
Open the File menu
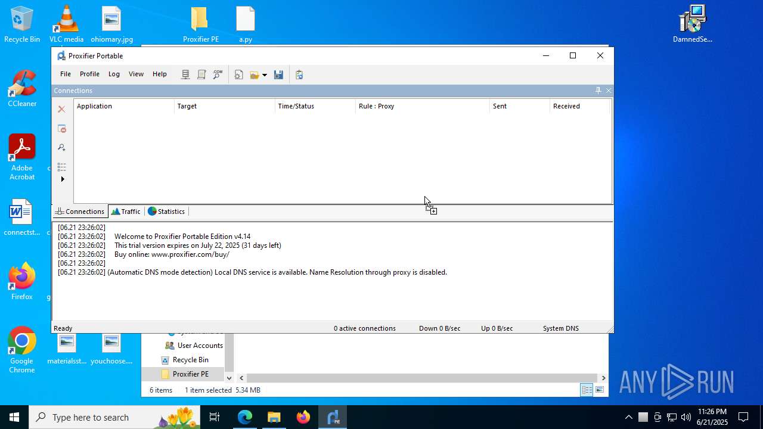pos(66,74)
